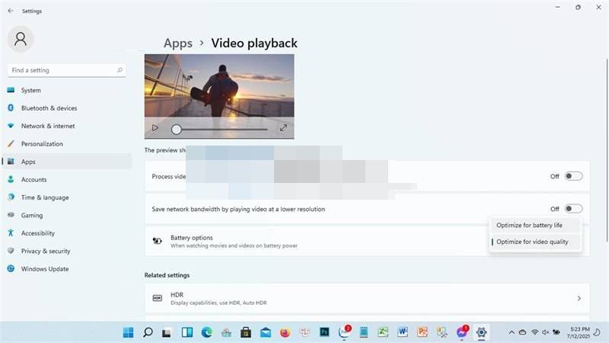Screen dimensions: 609x343
Task: Click the Privacy & security shield icon
Action: pos(11,252)
